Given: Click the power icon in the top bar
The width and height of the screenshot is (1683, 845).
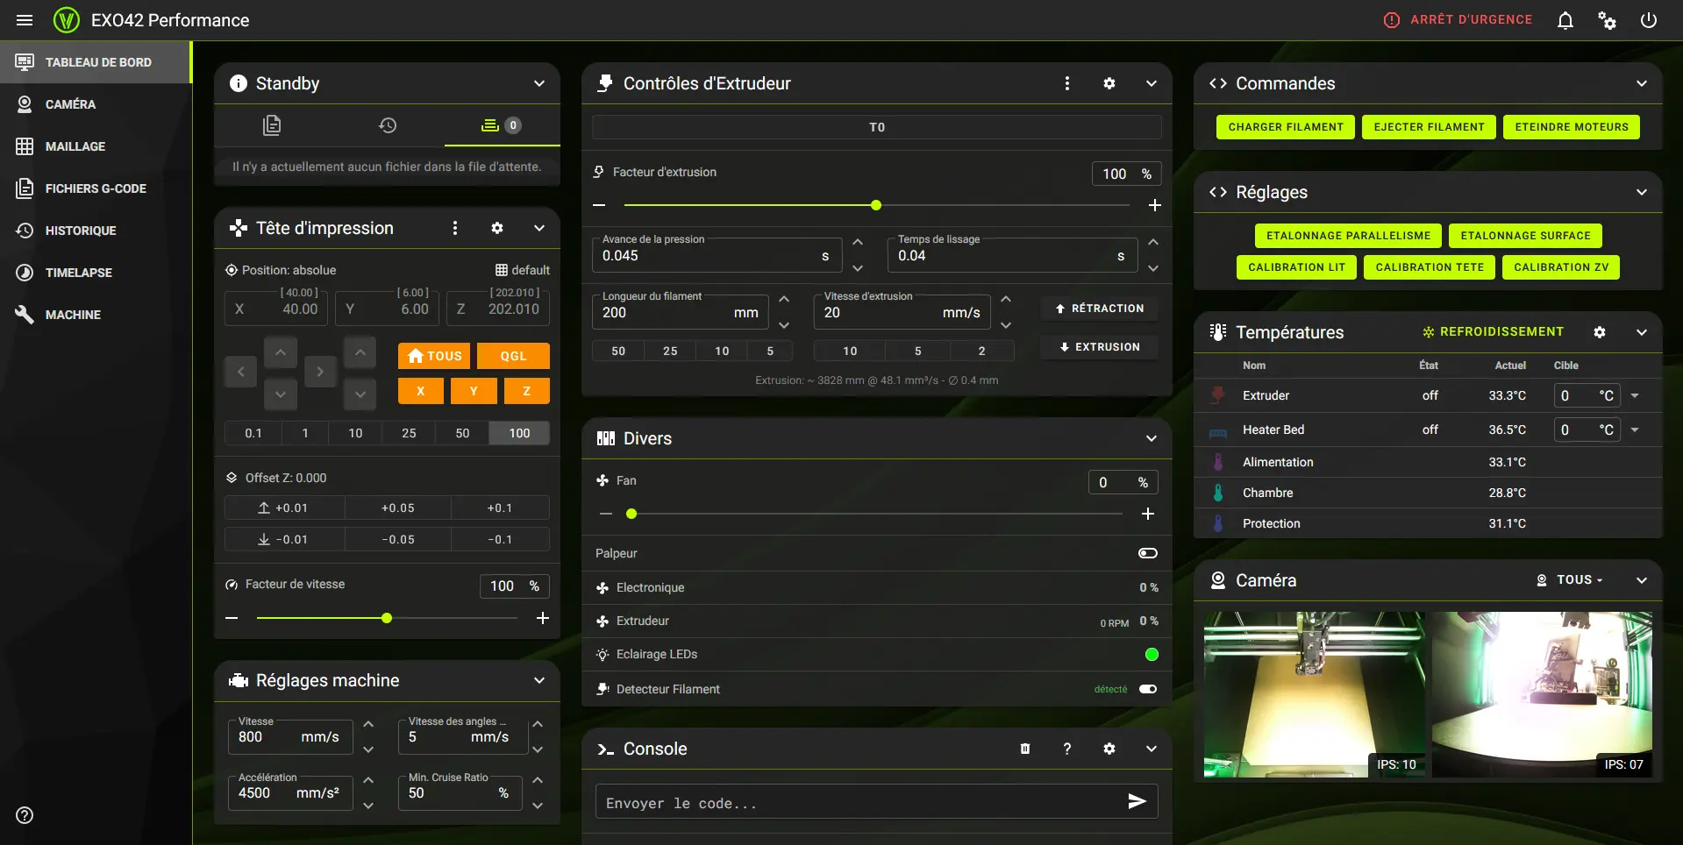Looking at the screenshot, I should [x=1648, y=20].
